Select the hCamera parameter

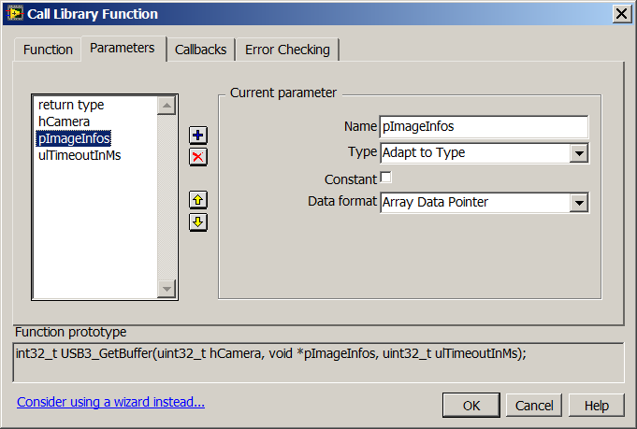pyautogui.click(x=64, y=122)
